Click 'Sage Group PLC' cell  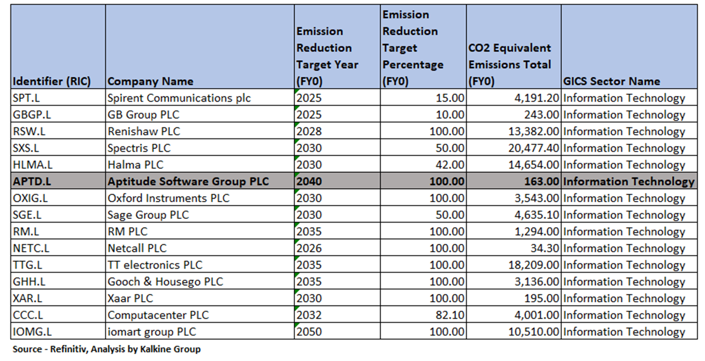(200, 215)
